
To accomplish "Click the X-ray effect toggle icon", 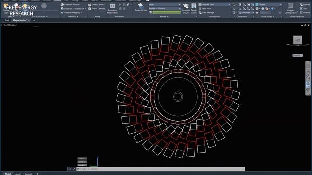I will click(x=257, y=13).
